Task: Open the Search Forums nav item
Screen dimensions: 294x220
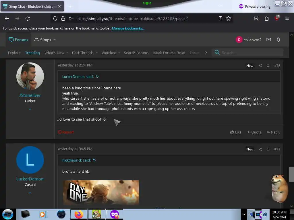Action: point(136,53)
